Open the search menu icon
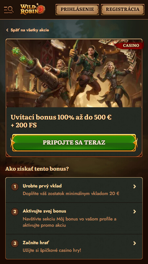 click(x=9, y=10)
